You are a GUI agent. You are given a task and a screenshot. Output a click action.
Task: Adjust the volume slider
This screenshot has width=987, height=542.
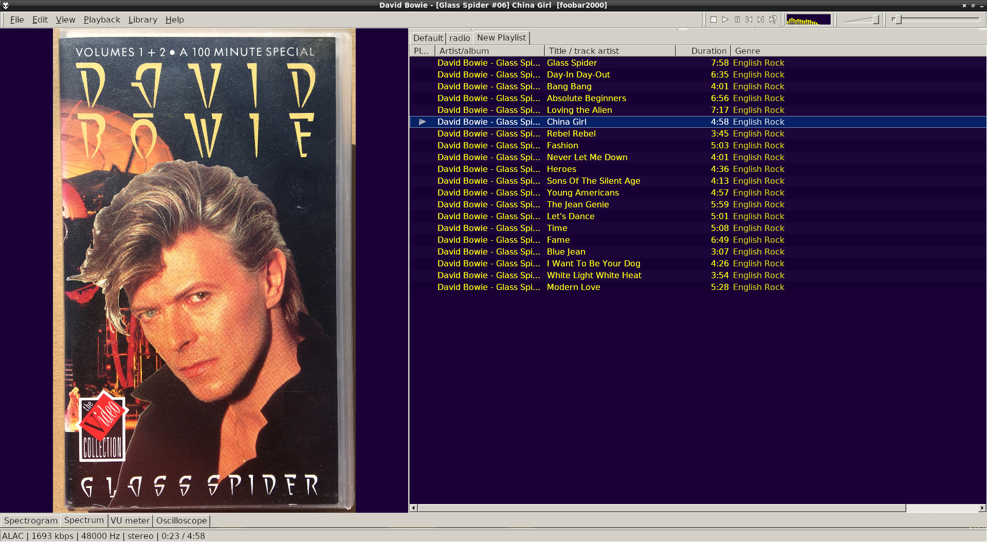(x=861, y=20)
